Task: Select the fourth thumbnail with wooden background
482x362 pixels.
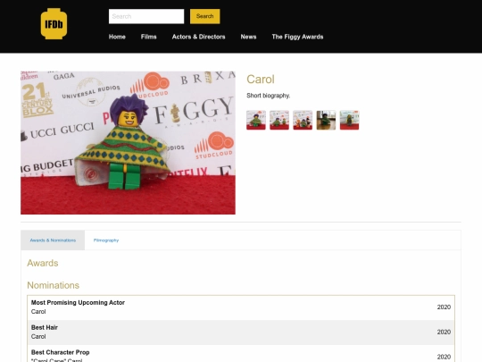Action: tap(326, 120)
